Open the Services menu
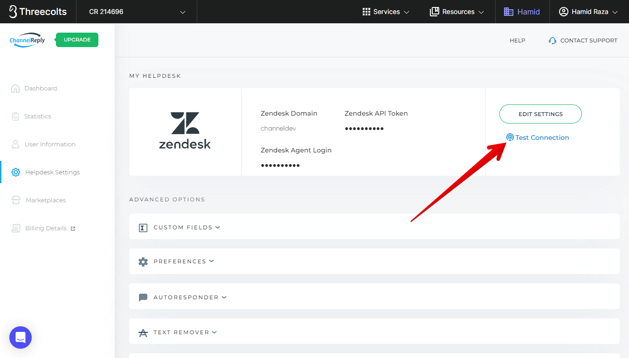The width and height of the screenshot is (629, 358). 386,12
